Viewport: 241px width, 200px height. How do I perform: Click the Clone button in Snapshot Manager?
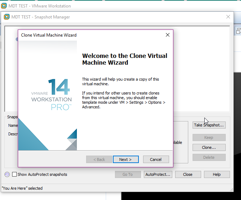click(x=209, y=147)
